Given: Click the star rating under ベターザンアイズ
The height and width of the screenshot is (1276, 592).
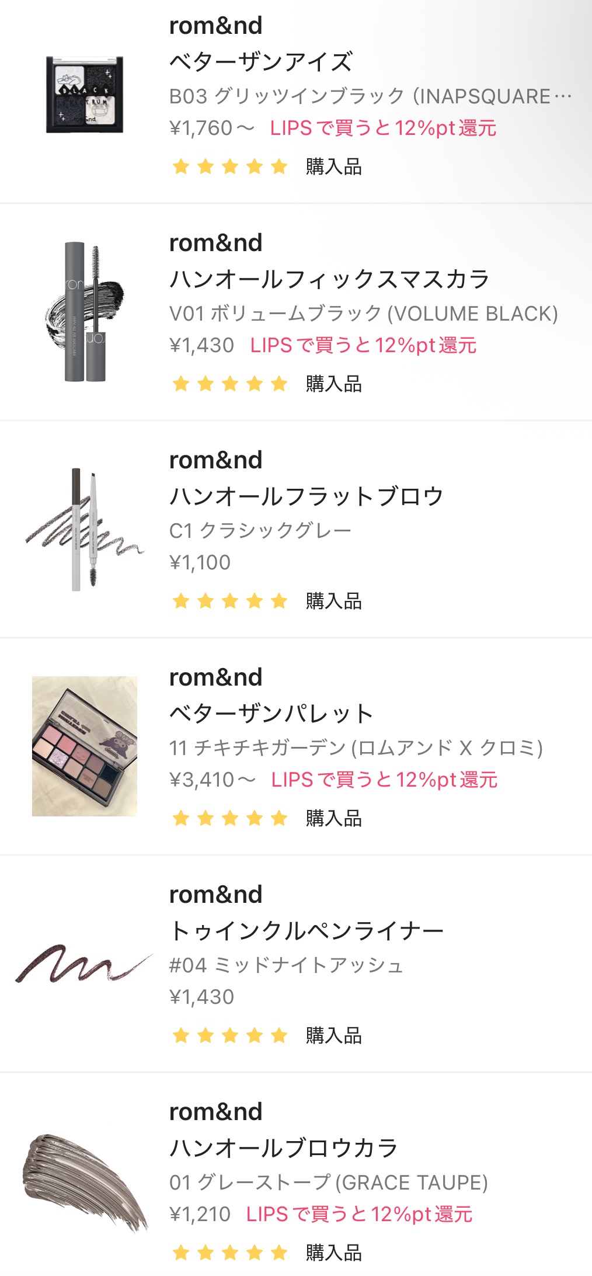Looking at the screenshot, I should tap(230, 167).
